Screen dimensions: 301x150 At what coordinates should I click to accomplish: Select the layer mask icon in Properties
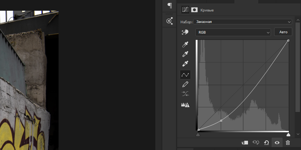coord(194,10)
